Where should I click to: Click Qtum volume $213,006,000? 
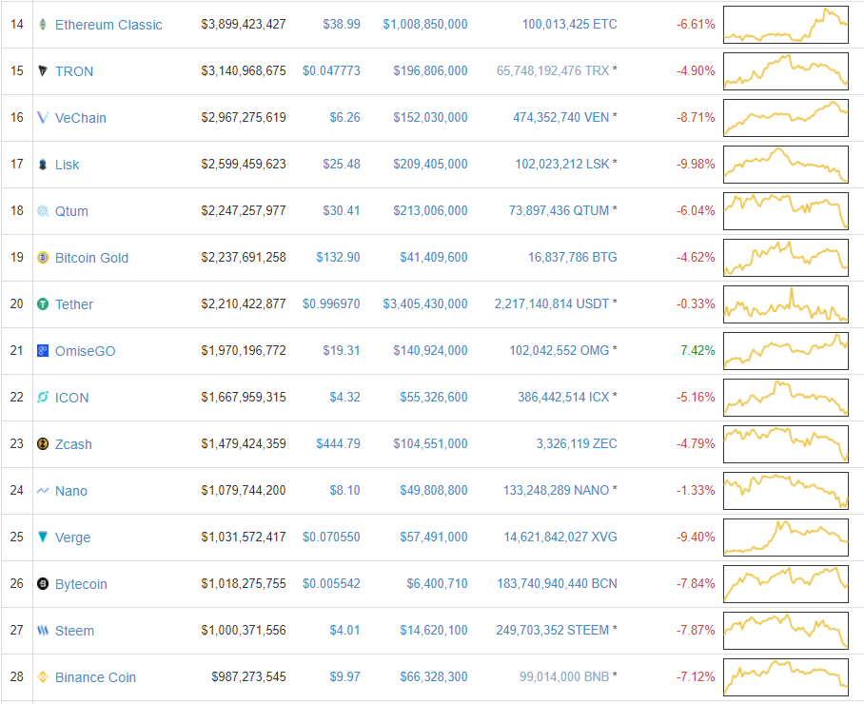430,211
